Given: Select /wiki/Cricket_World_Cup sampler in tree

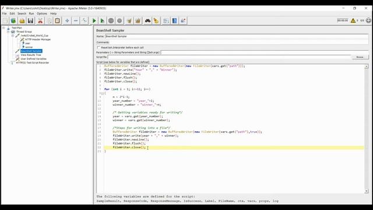Looking at the screenshot, I should 34,36.
